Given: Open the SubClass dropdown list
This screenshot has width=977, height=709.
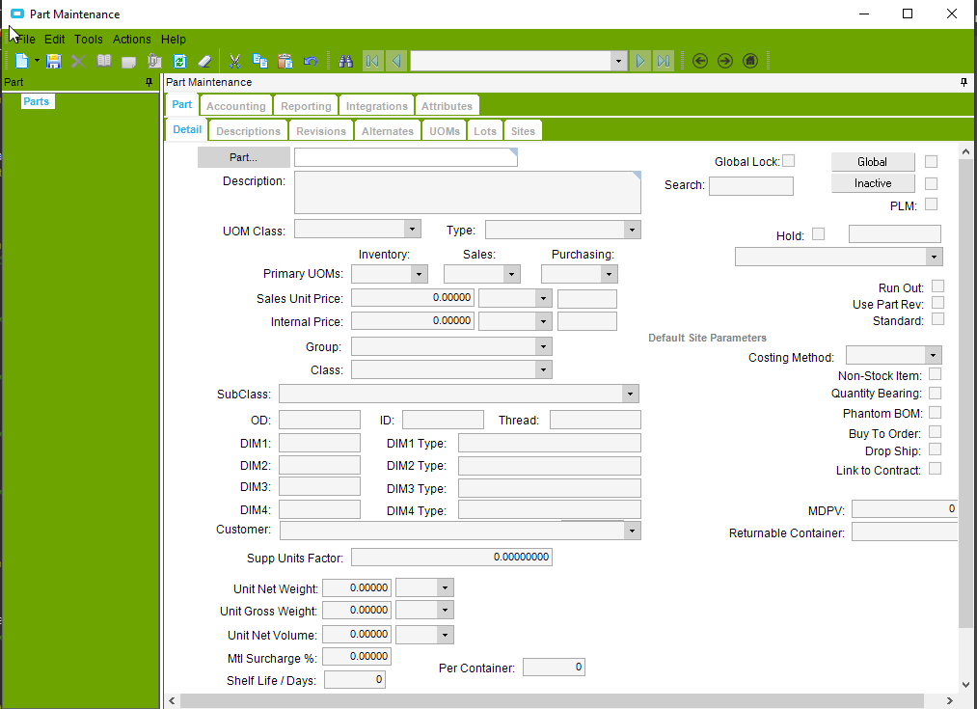Looking at the screenshot, I should click(x=630, y=394).
